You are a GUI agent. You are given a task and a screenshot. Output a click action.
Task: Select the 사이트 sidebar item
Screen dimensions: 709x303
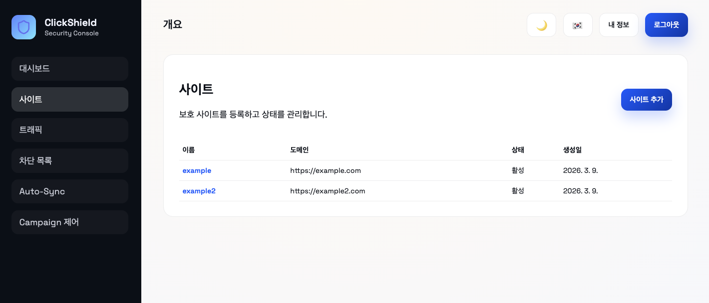tap(70, 99)
